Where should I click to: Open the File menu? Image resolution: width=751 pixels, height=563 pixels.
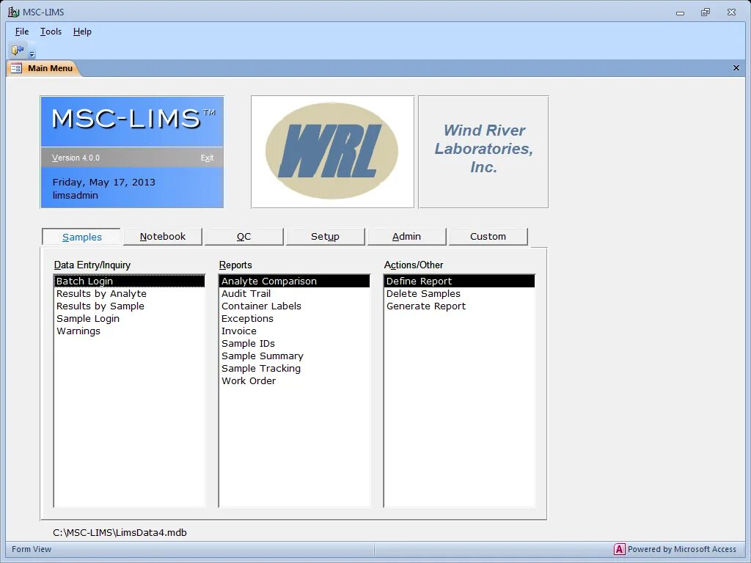22,32
